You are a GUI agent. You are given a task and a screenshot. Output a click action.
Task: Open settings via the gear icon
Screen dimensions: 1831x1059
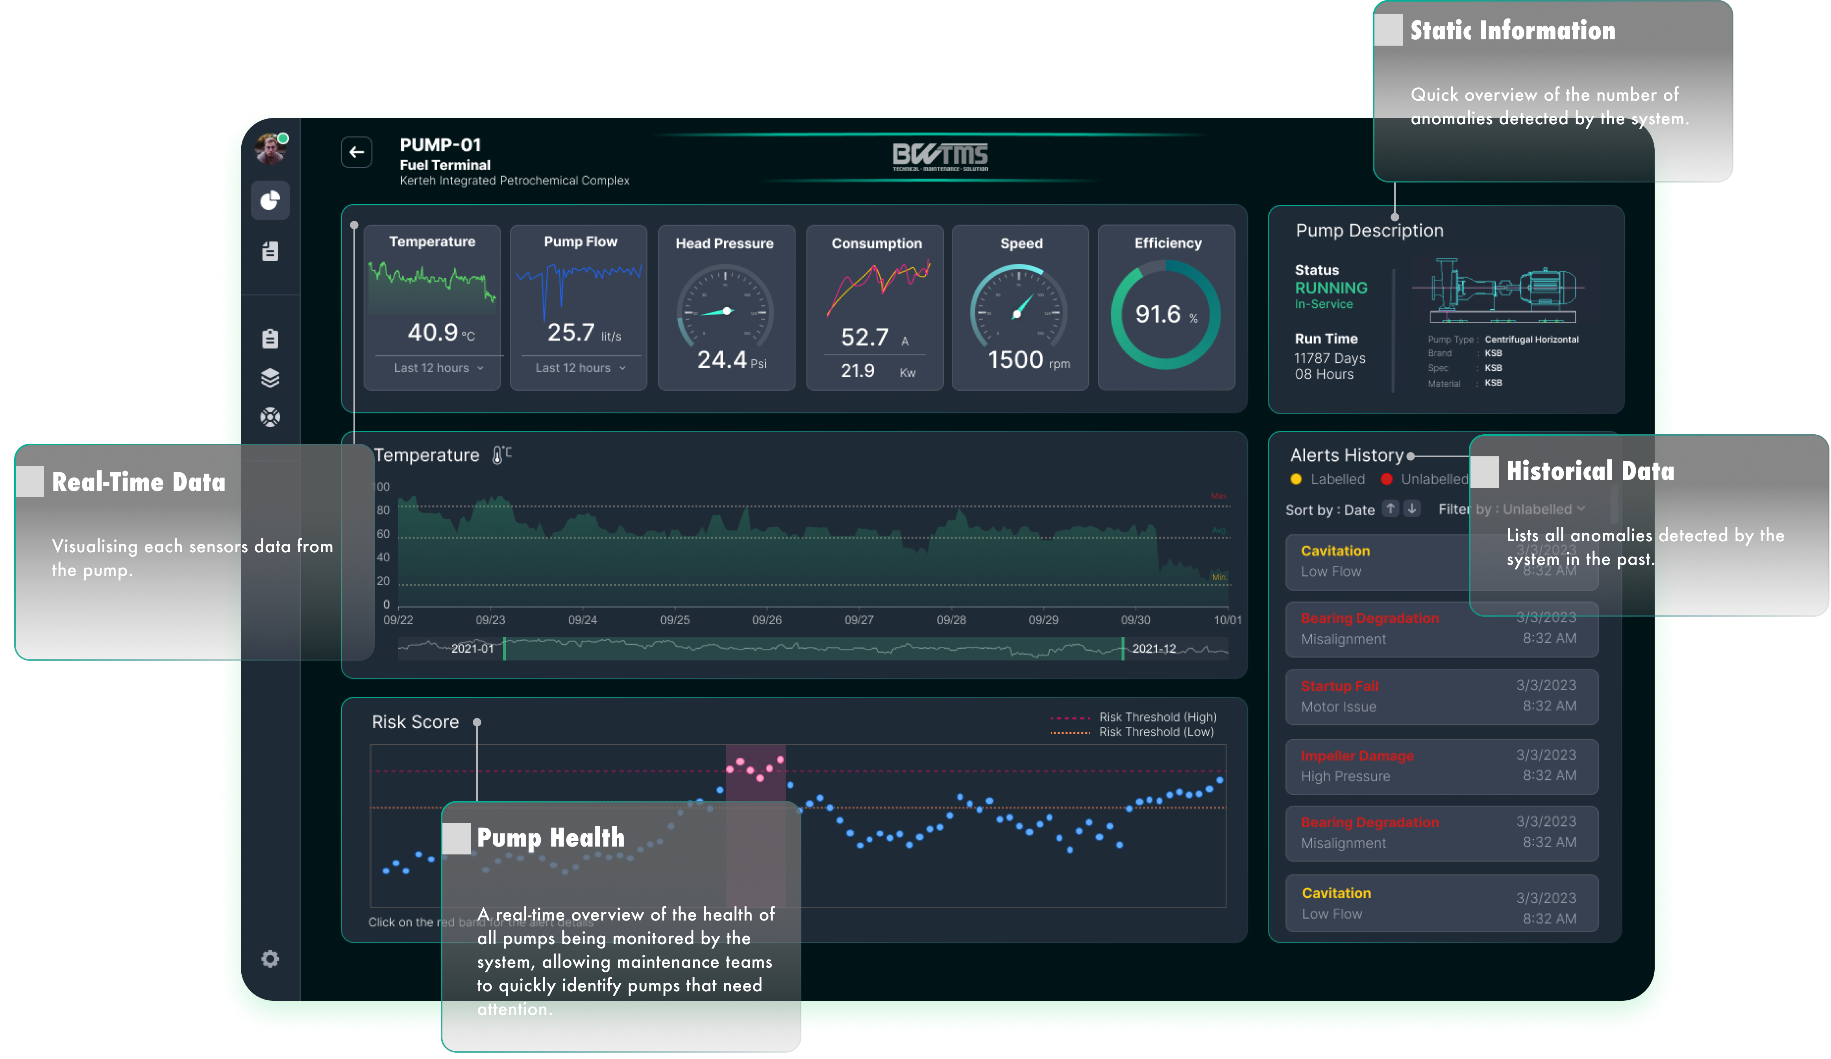pos(270,959)
